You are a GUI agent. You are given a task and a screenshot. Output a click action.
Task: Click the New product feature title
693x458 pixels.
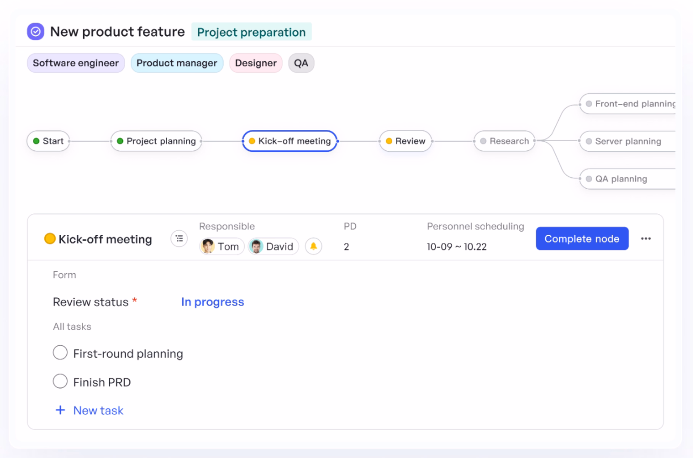pos(118,32)
